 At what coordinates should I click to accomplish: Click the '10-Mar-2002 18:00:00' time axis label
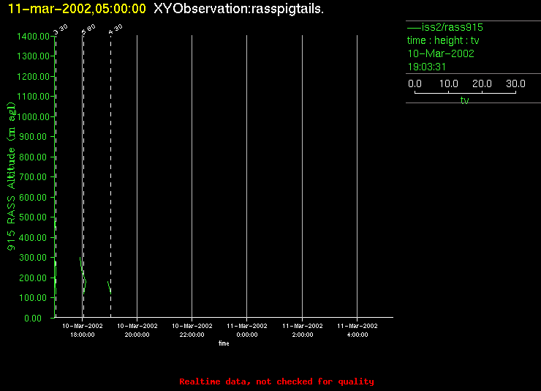(83, 330)
